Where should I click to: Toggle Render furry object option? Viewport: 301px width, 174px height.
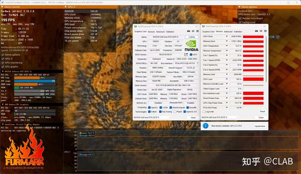pos(240,18)
